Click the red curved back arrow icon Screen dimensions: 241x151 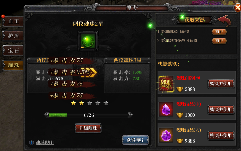coord(224,21)
